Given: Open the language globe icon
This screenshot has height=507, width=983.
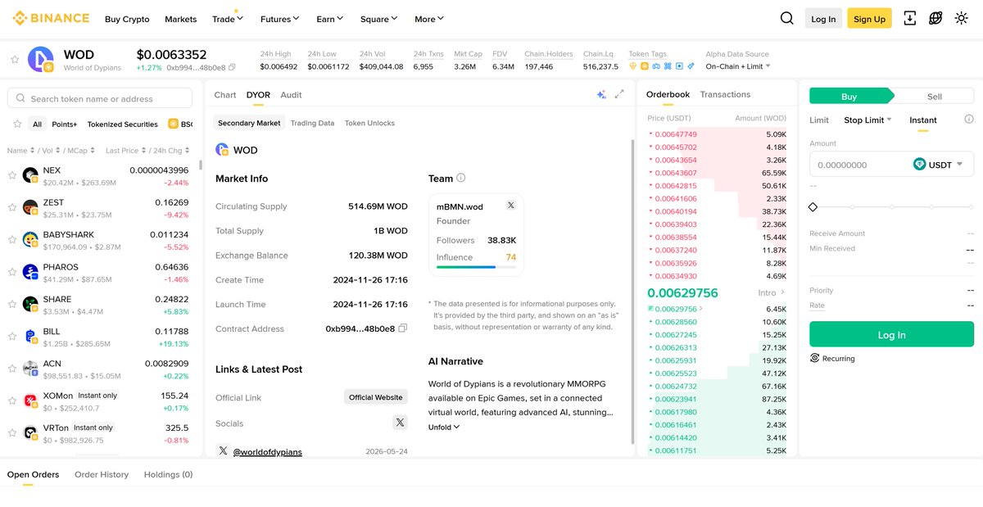Looking at the screenshot, I should 935,18.
